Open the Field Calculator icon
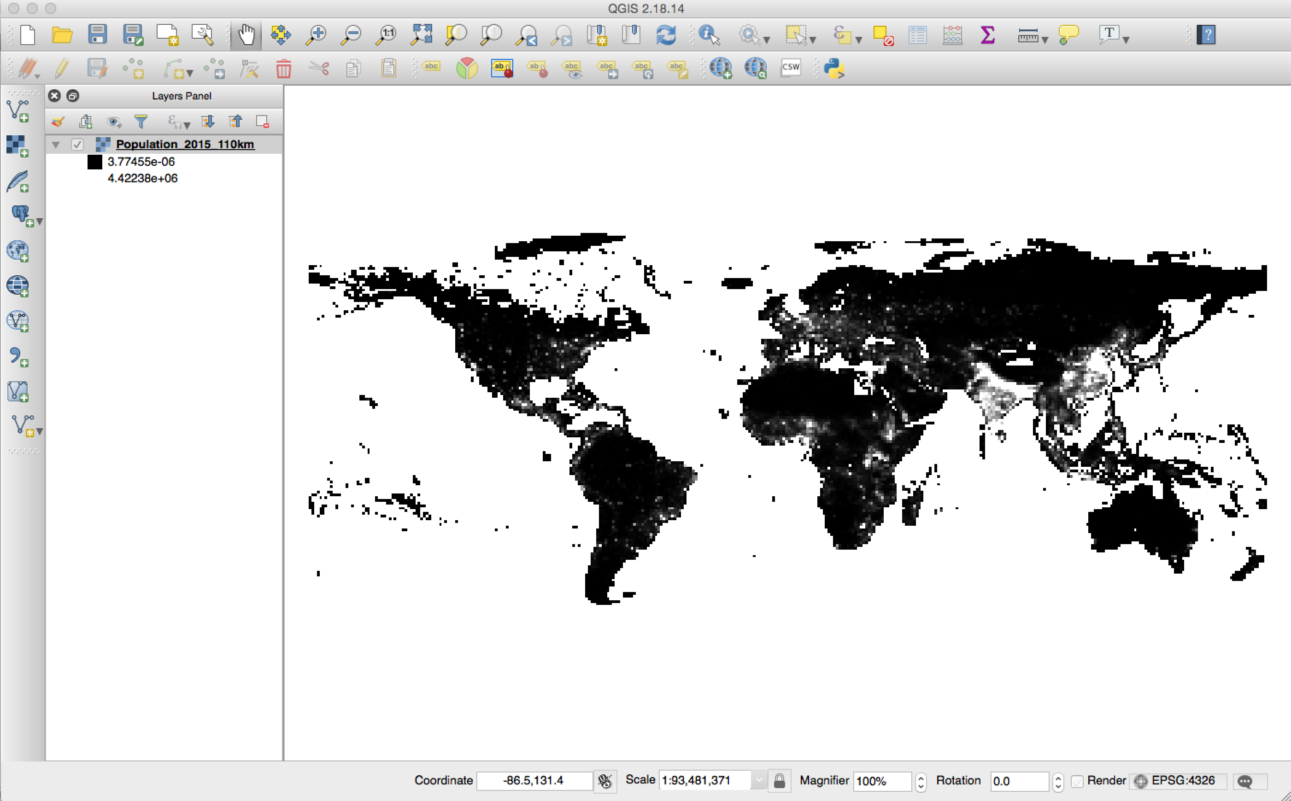 [952, 35]
